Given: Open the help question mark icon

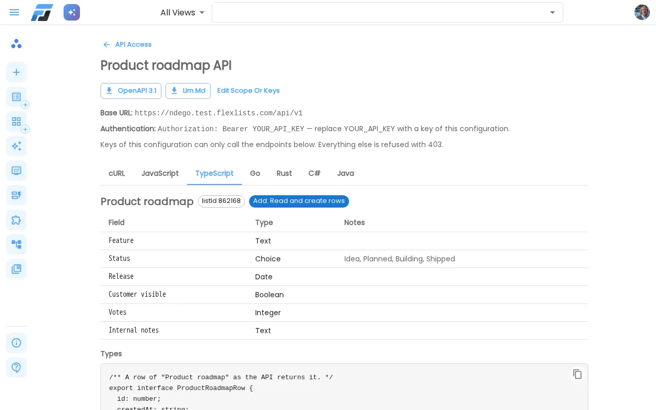Looking at the screenshot, I should [16, 367].
